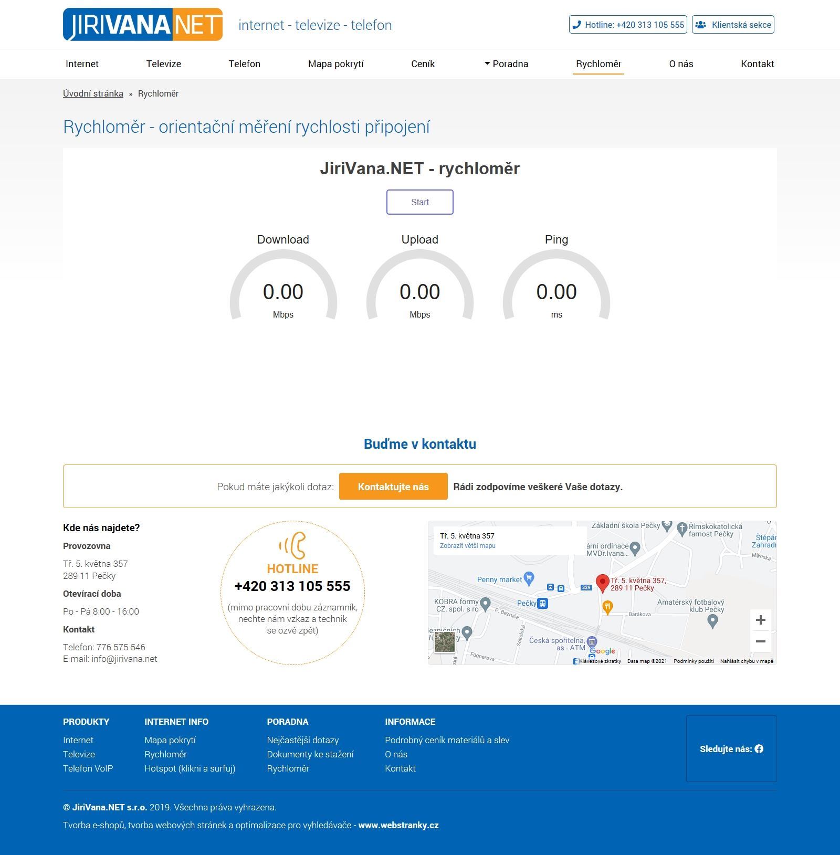The height and width of the screenshot is (855, 840).
Task: Click Zobrazit větší mapu link
Action: click(468, 546)
